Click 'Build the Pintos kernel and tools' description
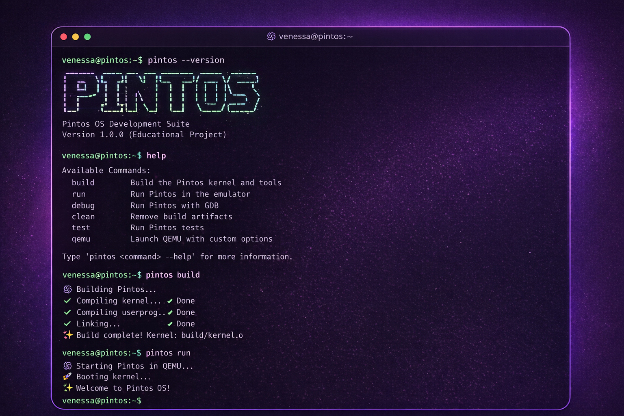 [x=206, y=183]
